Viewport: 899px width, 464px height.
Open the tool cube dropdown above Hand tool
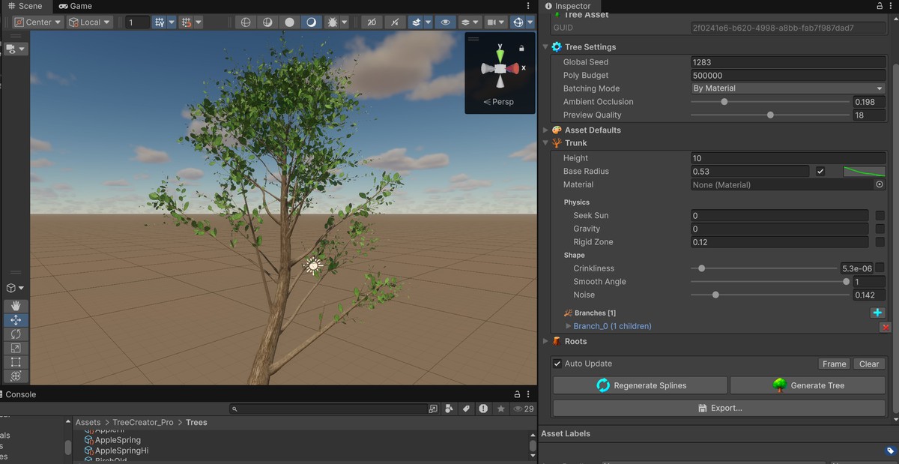15,288
